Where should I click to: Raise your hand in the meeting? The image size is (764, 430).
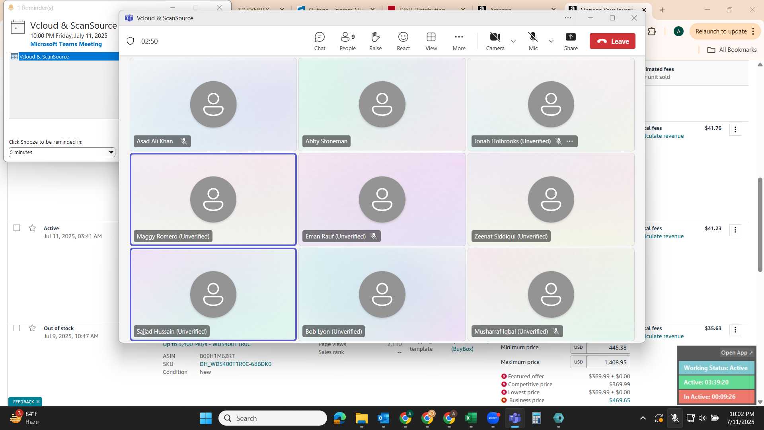[x=375, y=41]
